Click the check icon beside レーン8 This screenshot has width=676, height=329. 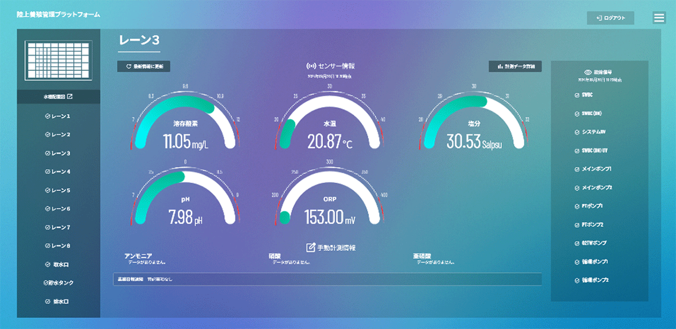point(47,246)
